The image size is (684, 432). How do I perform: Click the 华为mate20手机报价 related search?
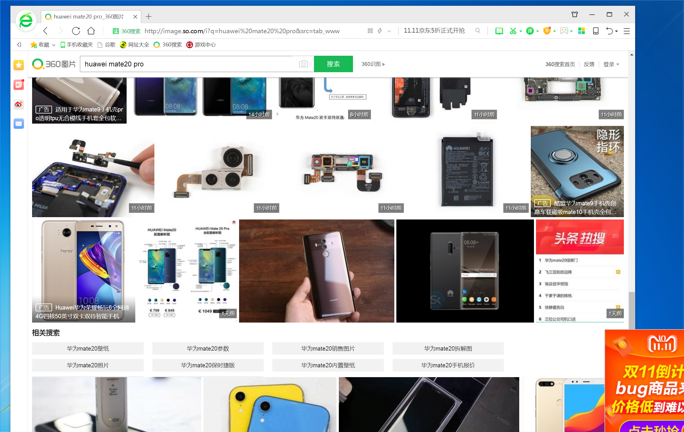click(x=448, y=365)
